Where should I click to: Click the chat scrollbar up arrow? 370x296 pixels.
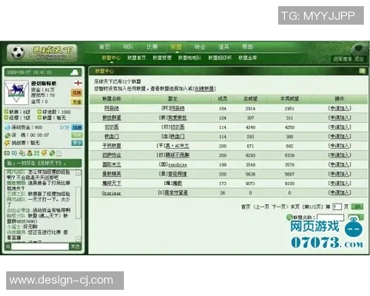[78, 173]
